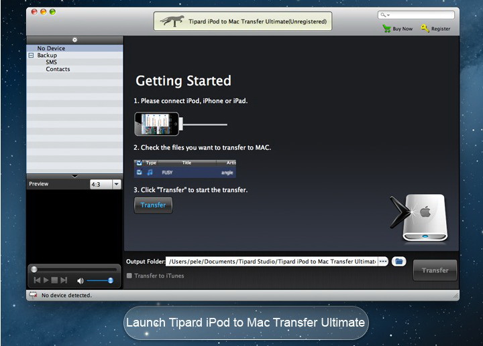Click the search magnifier icon
The height and width of the screenshot is (346, 483).
[383, 15]
